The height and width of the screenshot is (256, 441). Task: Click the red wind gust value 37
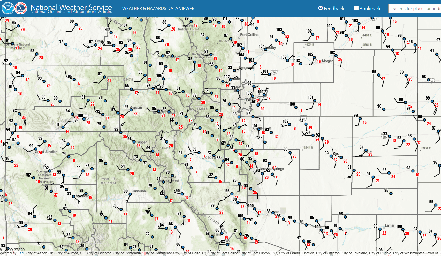point(56,195)
